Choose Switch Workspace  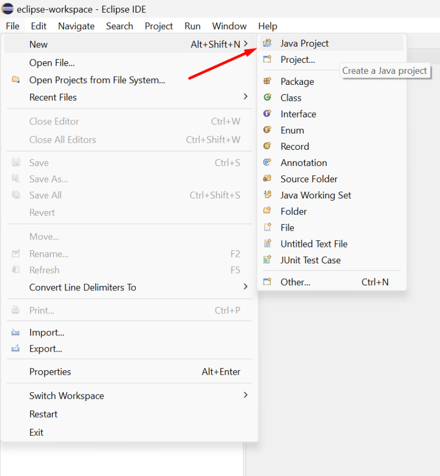tap(129, 396)
